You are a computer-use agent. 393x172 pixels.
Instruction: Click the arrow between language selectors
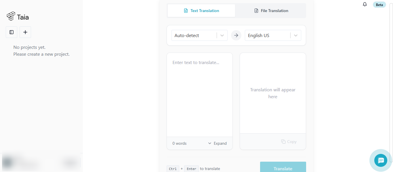pyautogui.click(x=236, y=35)
